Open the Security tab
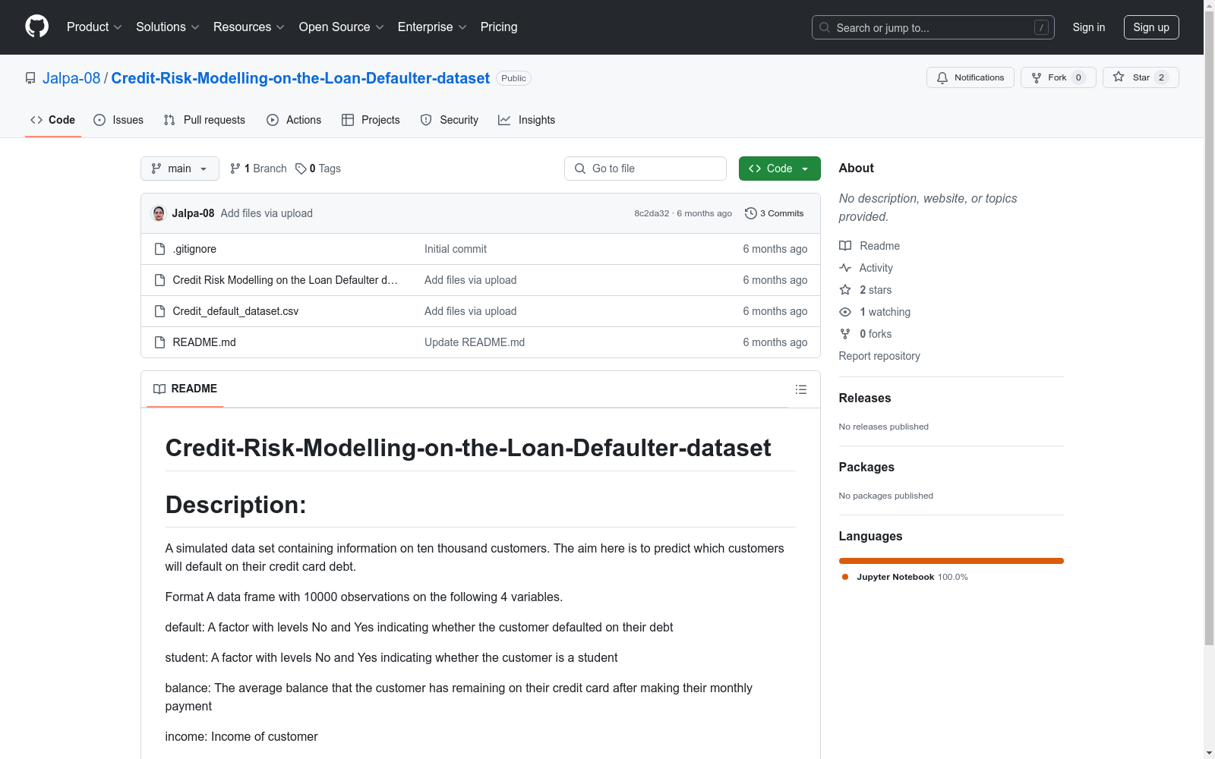The height and width of the screenshot is (759, 1215). [x=450, y=120]
